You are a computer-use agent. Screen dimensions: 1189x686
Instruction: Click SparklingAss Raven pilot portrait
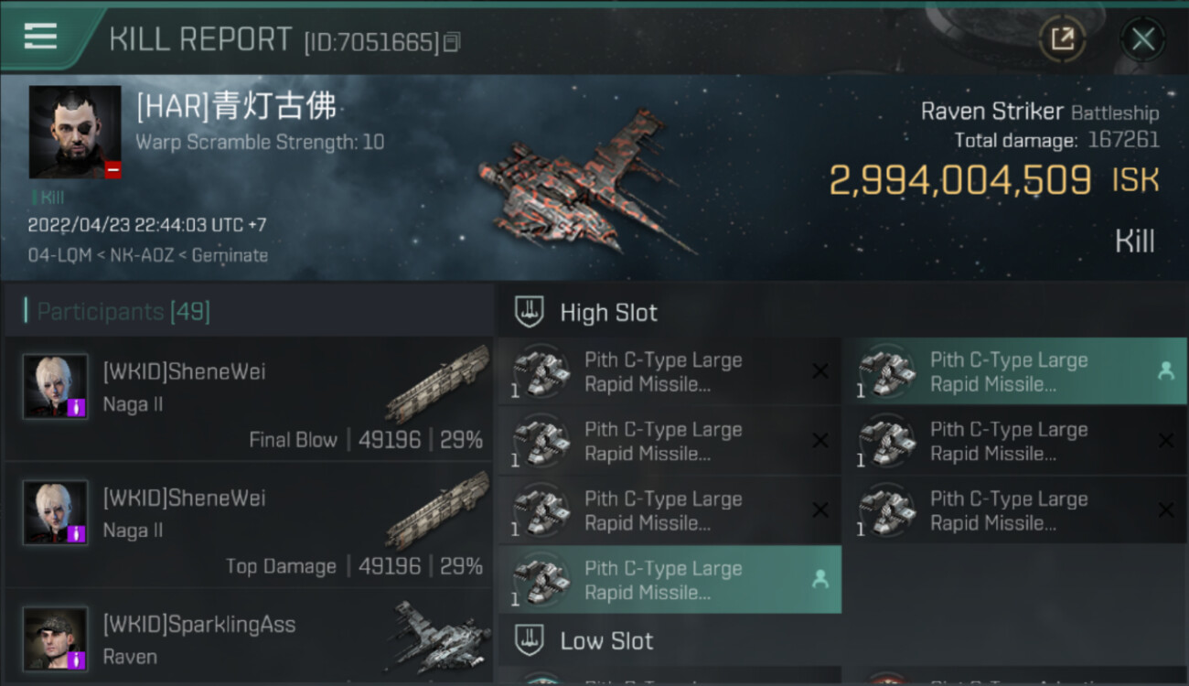[55, 638]
